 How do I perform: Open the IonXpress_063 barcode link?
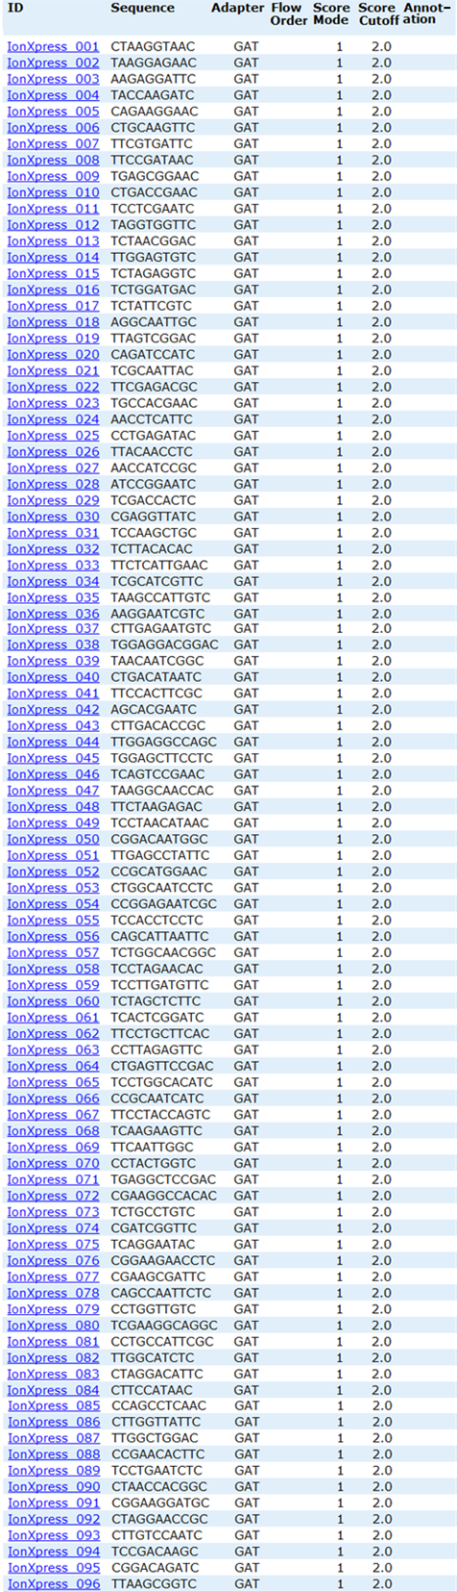point(53,1049)
